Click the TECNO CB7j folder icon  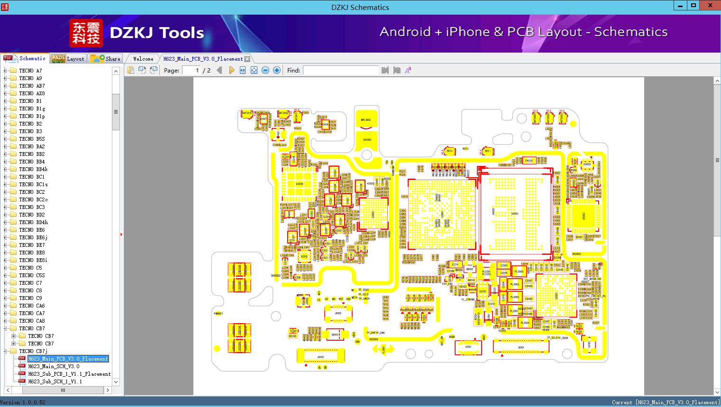point(13,351)
